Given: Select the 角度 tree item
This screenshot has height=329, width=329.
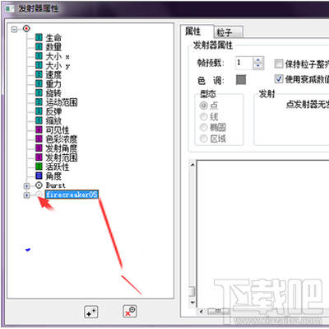Looking at the screenshot, I should 53,176.
